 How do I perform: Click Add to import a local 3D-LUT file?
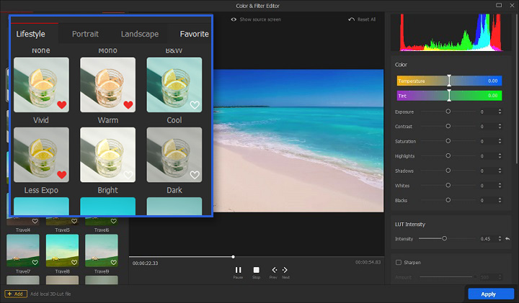click(x=16, y=294)
